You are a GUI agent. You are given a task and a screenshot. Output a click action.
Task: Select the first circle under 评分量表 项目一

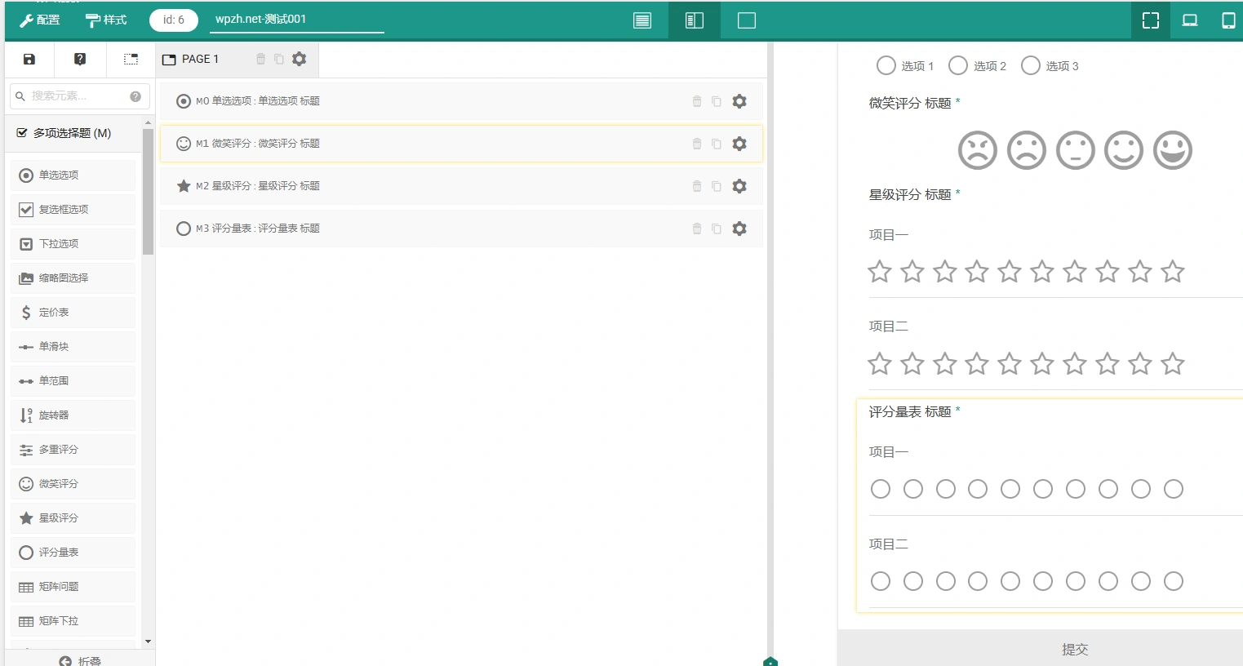(x=880, y=488)
